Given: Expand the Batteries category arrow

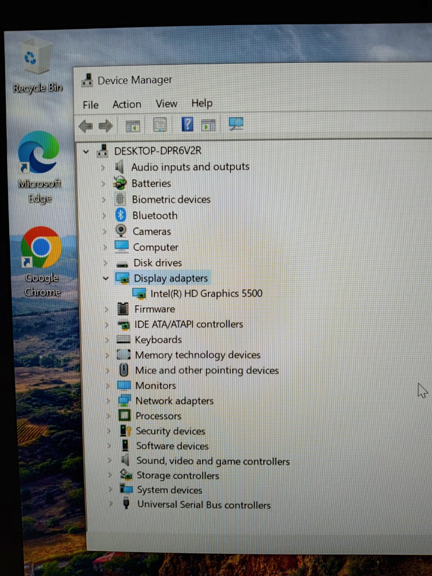Looking at the screenshot, I should (103, 184).
